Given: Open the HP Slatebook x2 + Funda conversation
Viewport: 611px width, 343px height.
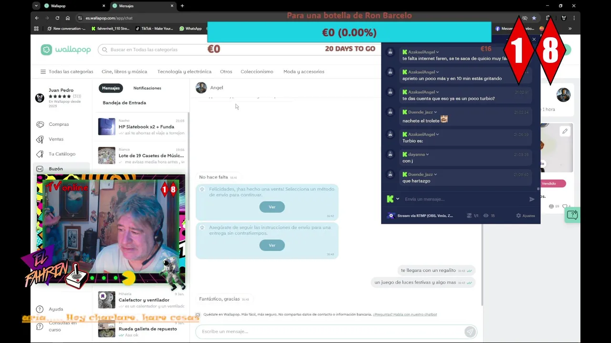Looking at the screenshot, I should (141, 127).
